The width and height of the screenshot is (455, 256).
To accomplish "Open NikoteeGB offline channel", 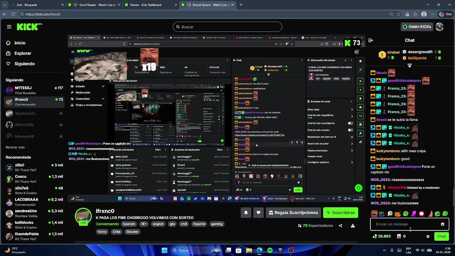I will [34, 137].
